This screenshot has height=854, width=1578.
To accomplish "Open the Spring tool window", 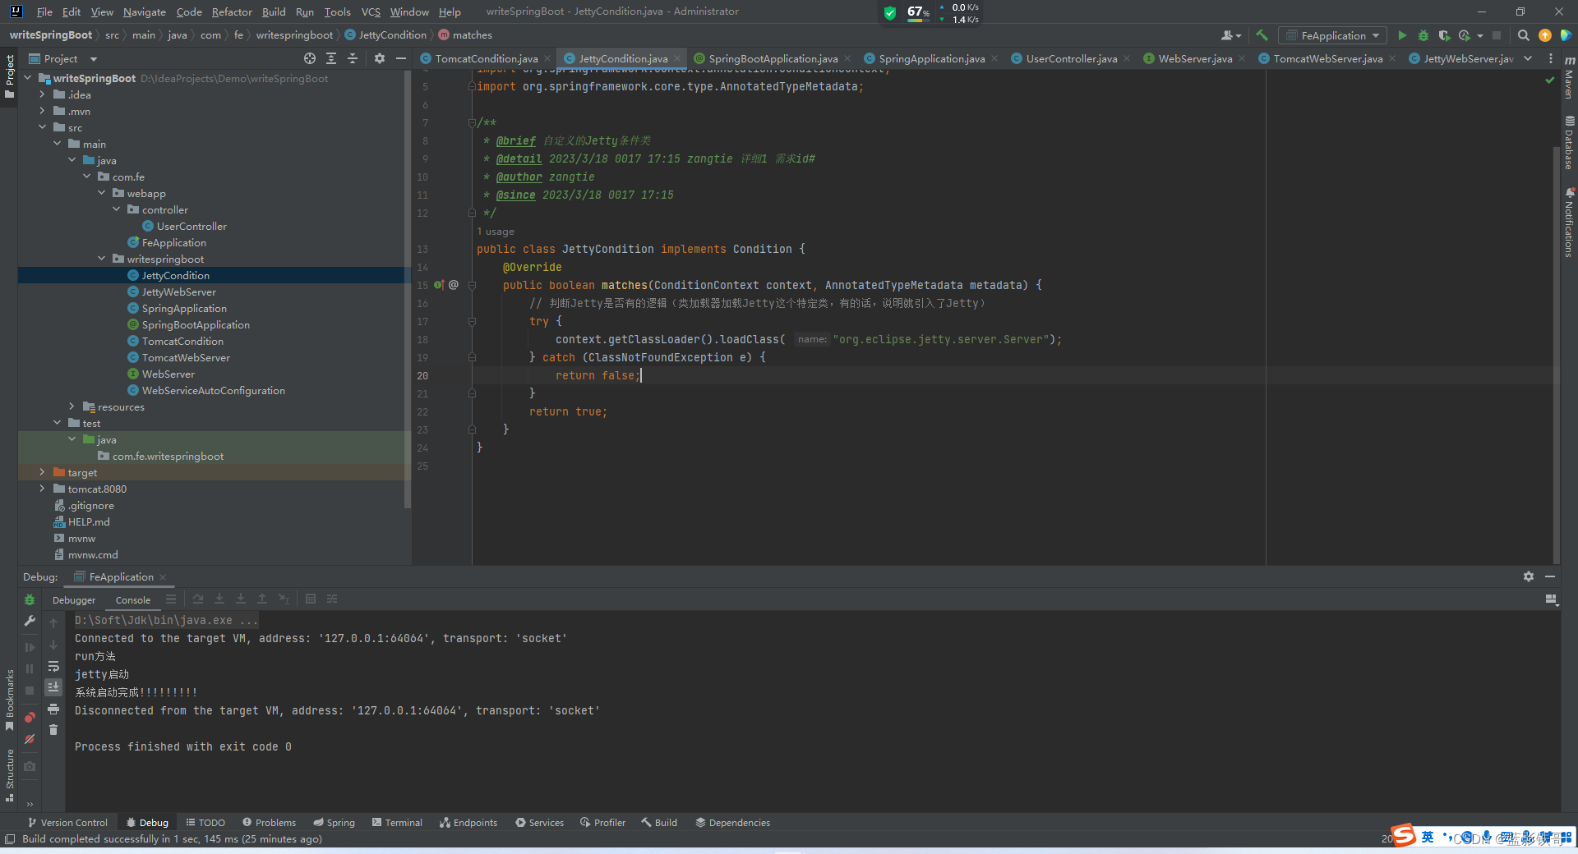I will 334,822.
